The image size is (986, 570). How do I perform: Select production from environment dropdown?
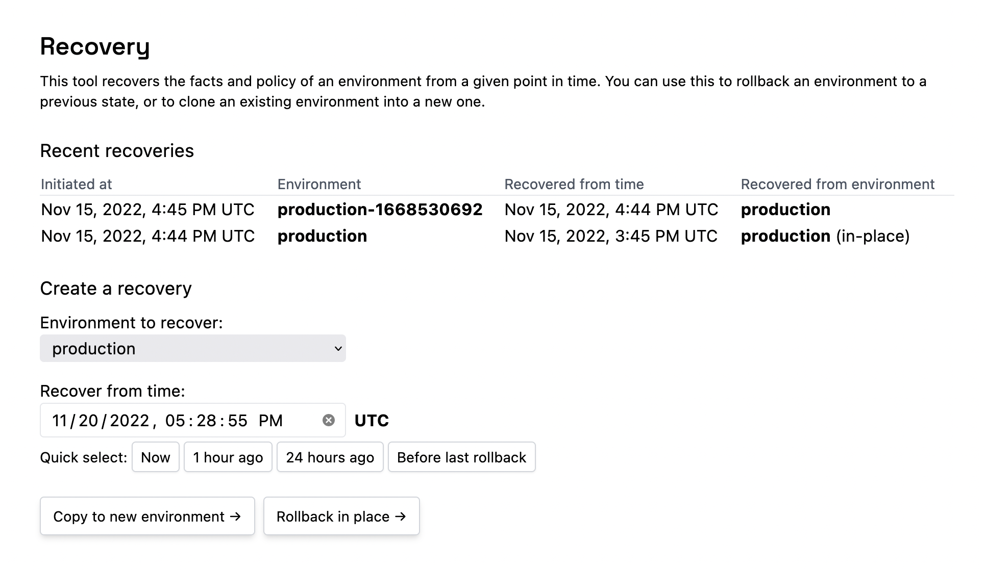(193, 349)
